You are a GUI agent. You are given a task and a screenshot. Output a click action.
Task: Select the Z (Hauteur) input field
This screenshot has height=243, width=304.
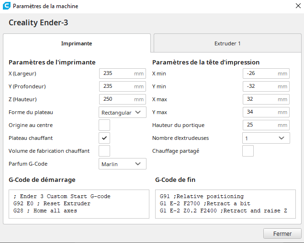116,99
